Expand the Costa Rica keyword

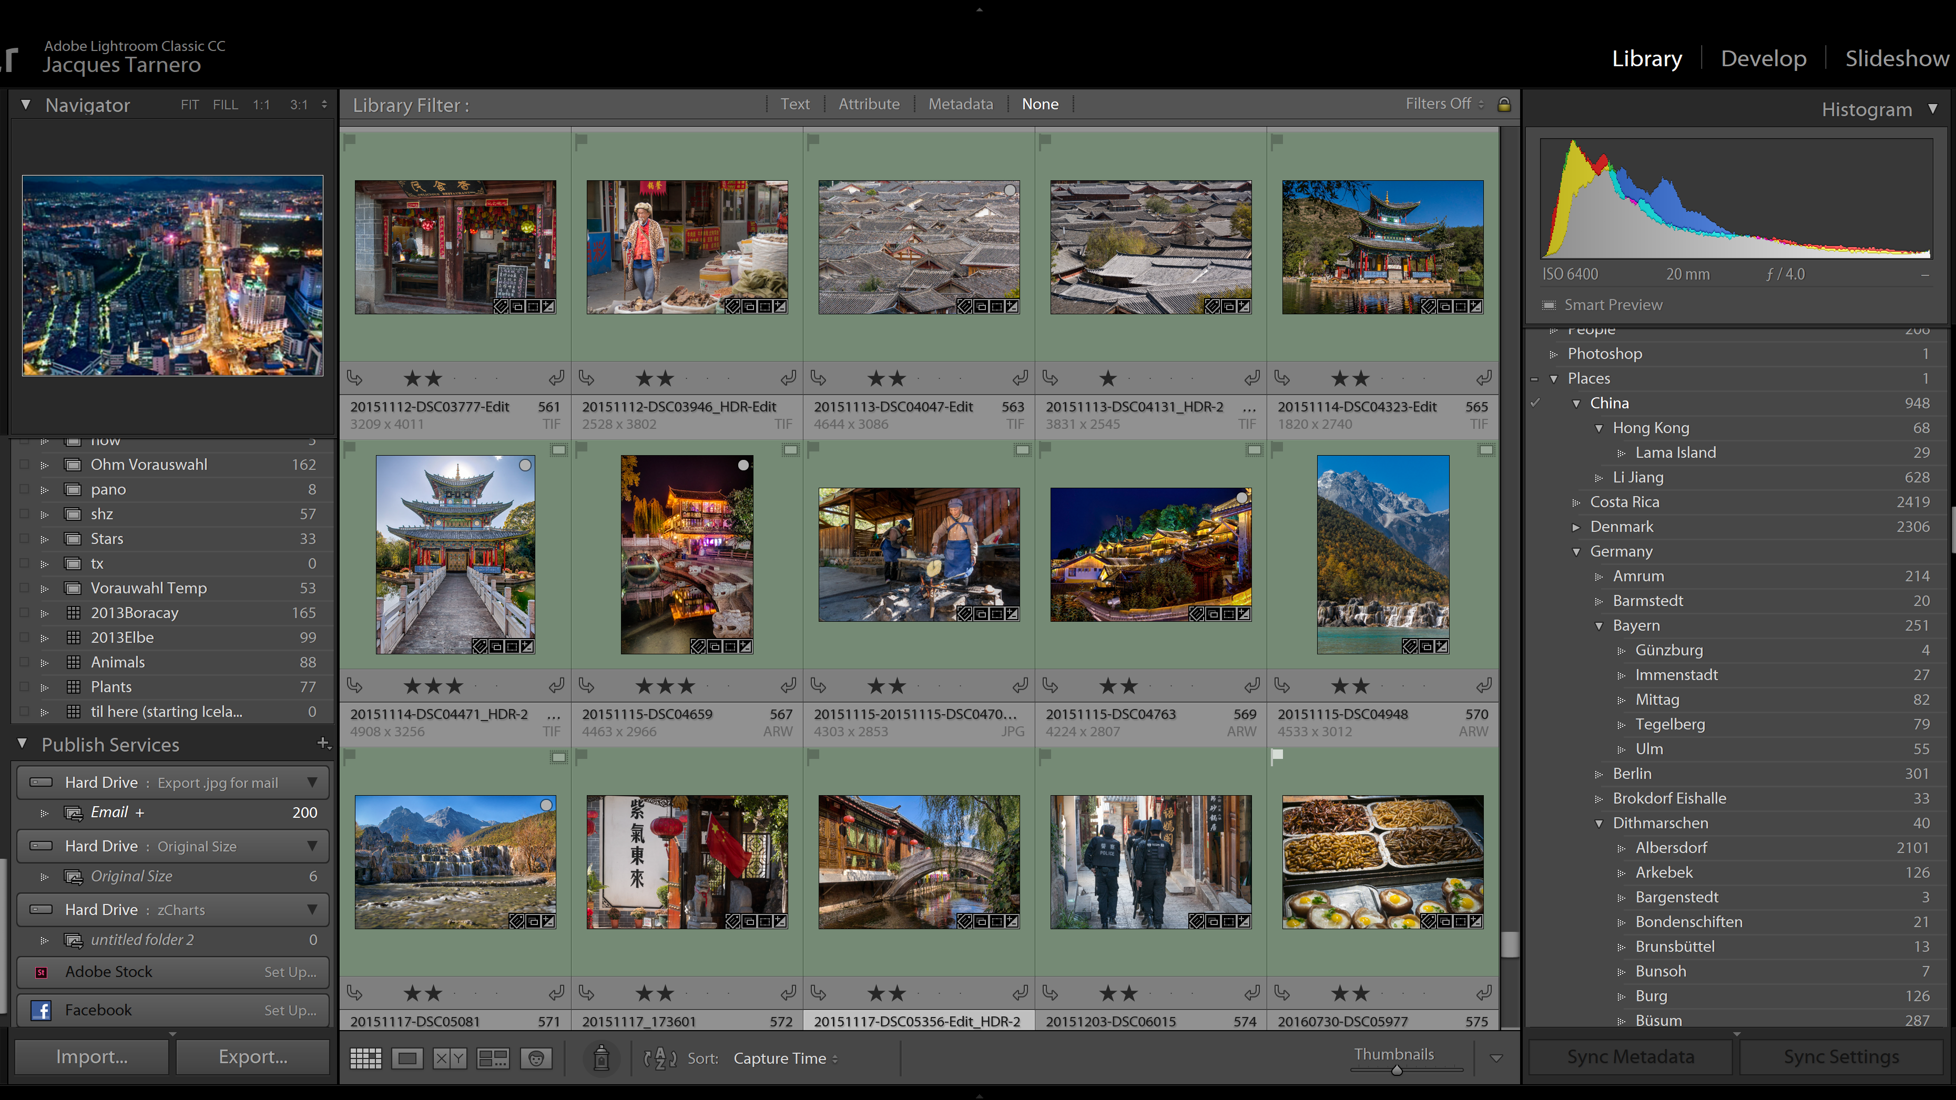pos(1576,502)
